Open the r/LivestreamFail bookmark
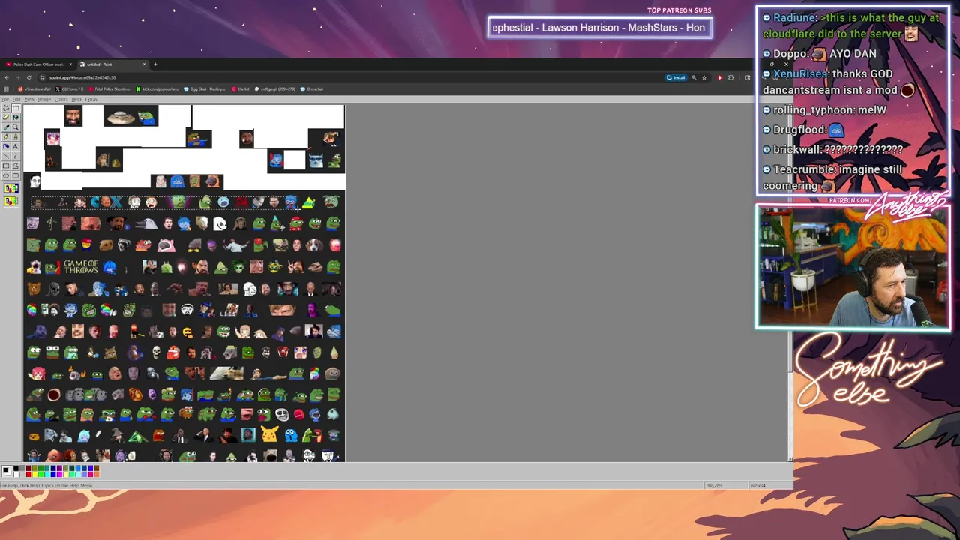Screen dimensions: 960x540 (34, 88)
